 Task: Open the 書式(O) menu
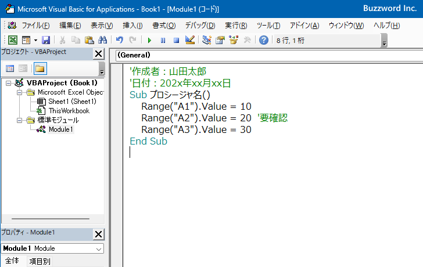pos(164,26)
